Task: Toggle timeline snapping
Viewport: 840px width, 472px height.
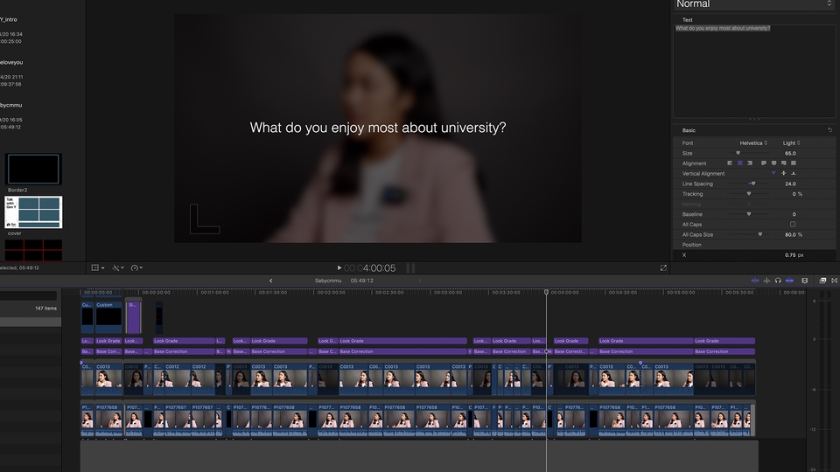Action: click(x=789, y=281)
